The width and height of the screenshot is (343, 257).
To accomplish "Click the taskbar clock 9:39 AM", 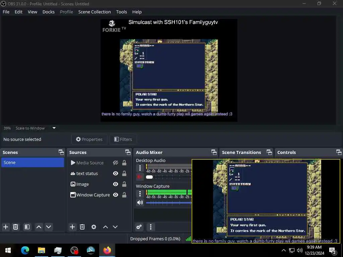I will (x=314, y=247).
